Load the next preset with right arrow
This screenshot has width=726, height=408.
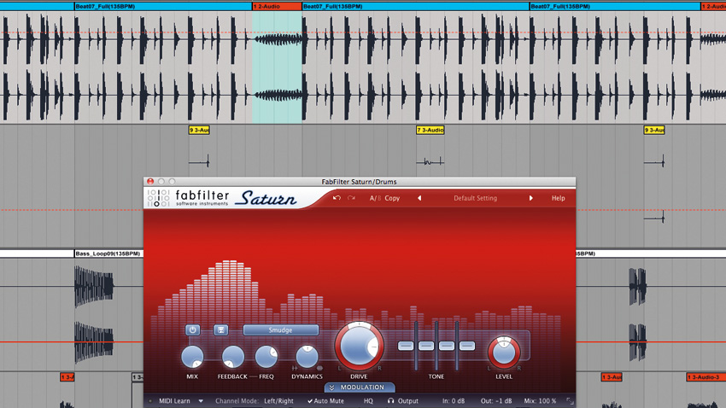[x=530, y=198]
